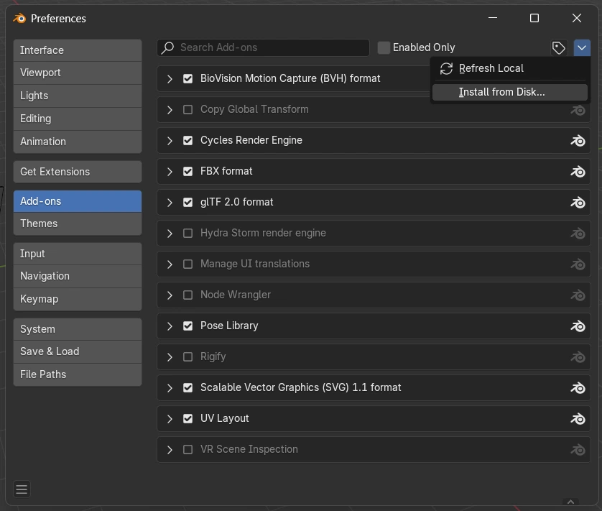Click Blender icon on UV Layout row
This screenshot has height=511, width=602.
(578, 419)
